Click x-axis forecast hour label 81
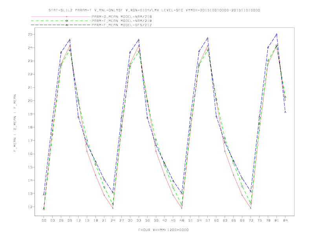Image resolution: width=311 pixels, height=240 pixels. pos(277,220)
